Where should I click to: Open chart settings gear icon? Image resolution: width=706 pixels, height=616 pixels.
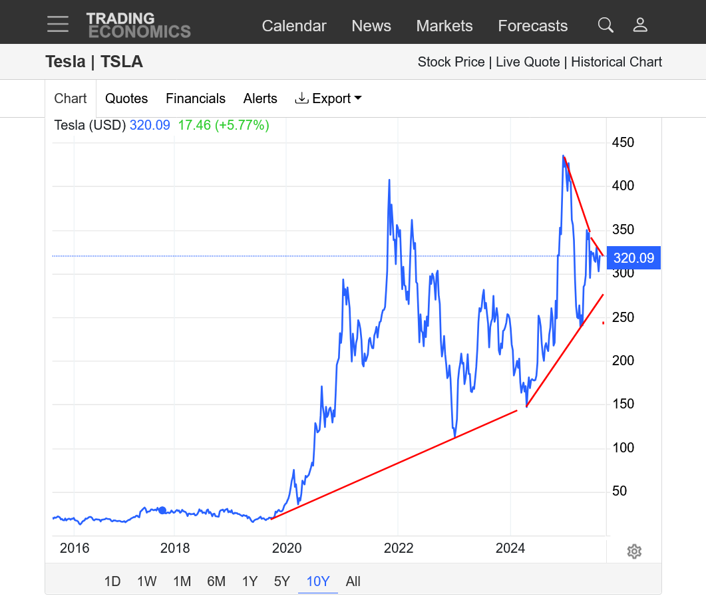pos(634,551)
